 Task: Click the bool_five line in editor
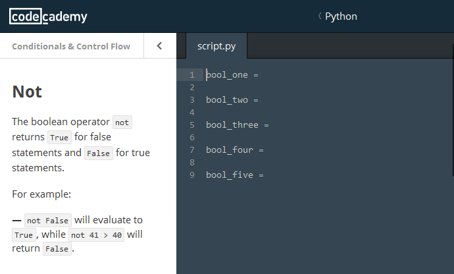pyautogui.click(x=234, y=175)
